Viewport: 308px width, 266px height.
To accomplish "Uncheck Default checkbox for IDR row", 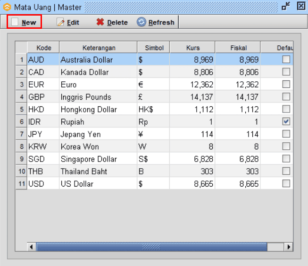I will [x=286, y=121].
